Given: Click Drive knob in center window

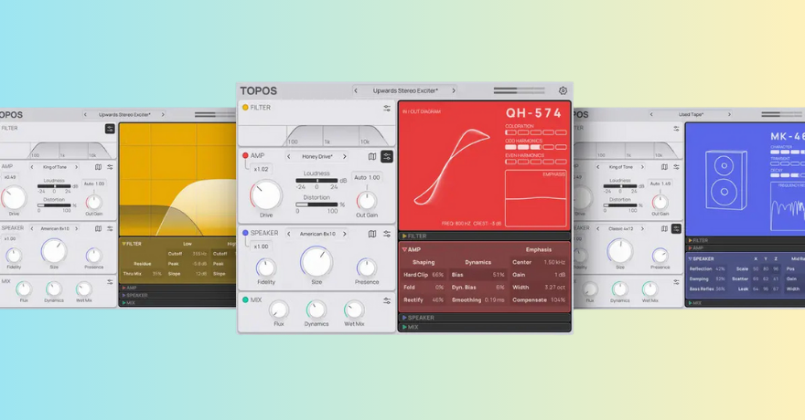Looking at the screenshot, I should coord(266,195).
